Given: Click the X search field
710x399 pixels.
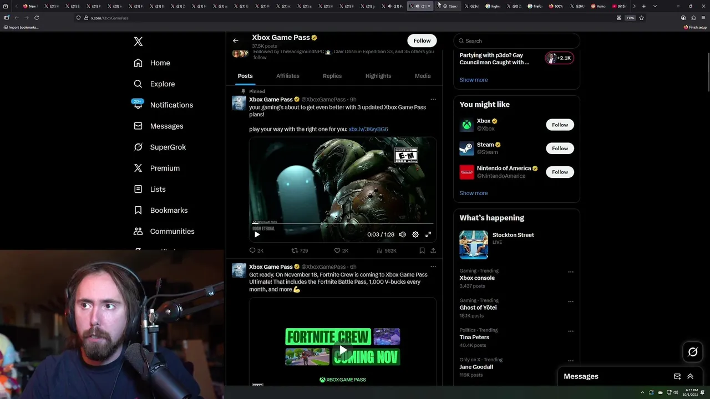Looking at the screenshot, I should point(516,40).
